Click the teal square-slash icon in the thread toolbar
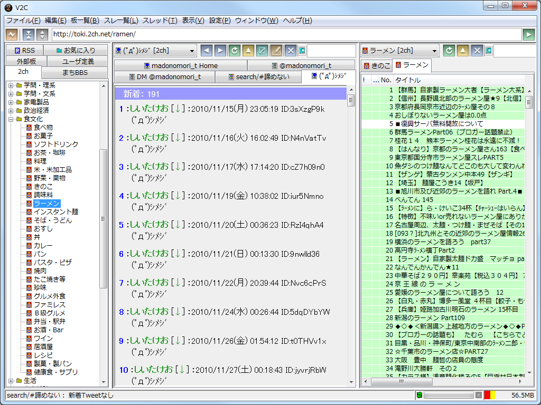Screen dimensions: 541x405 click(262, 51)
